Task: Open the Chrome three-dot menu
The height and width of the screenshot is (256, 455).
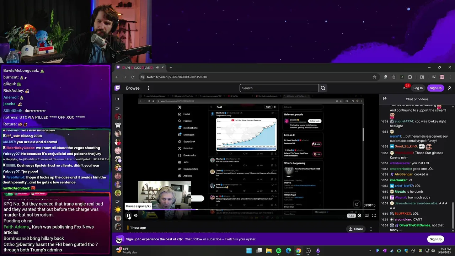Action: [x=450, y=77]
